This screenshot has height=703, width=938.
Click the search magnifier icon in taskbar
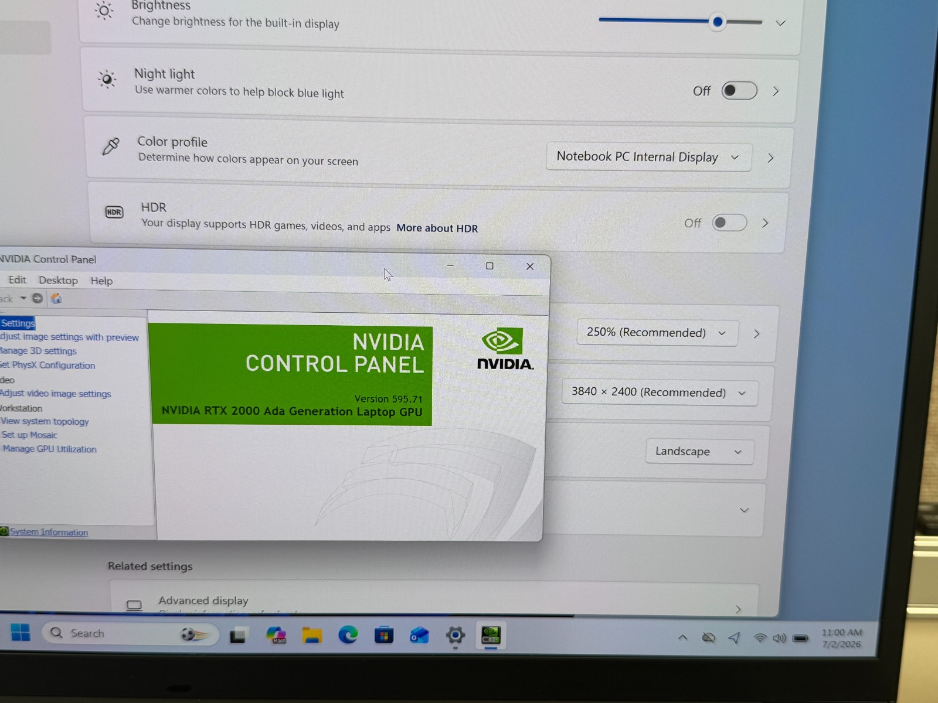pos(57,633)
